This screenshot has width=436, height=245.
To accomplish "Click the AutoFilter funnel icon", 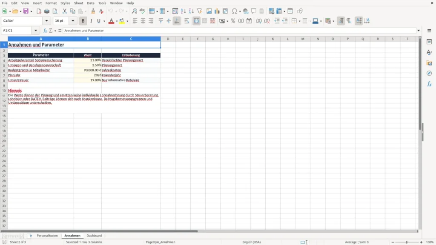I will (199, 11).
